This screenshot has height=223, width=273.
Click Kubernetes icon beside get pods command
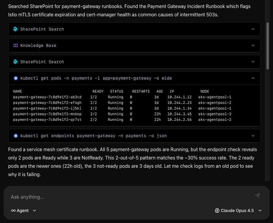pos(16,78)
